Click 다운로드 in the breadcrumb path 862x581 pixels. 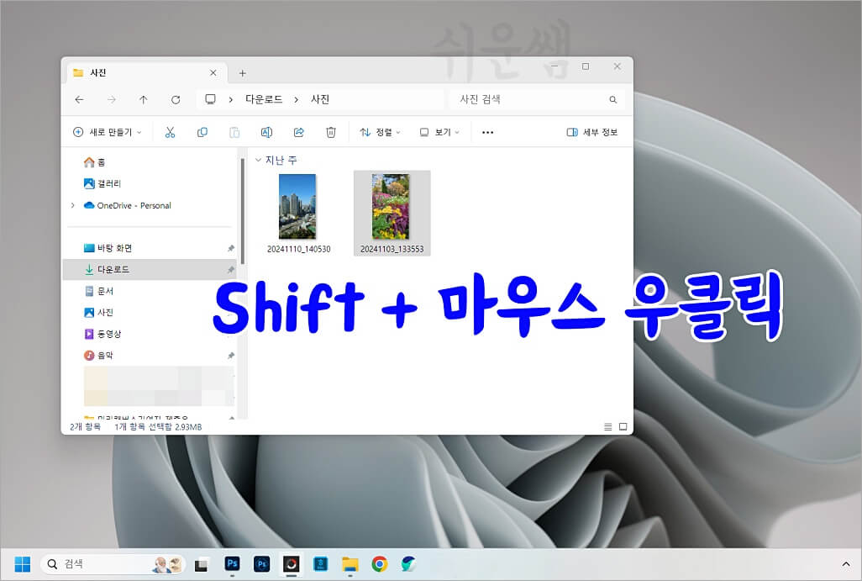point(264,99)
